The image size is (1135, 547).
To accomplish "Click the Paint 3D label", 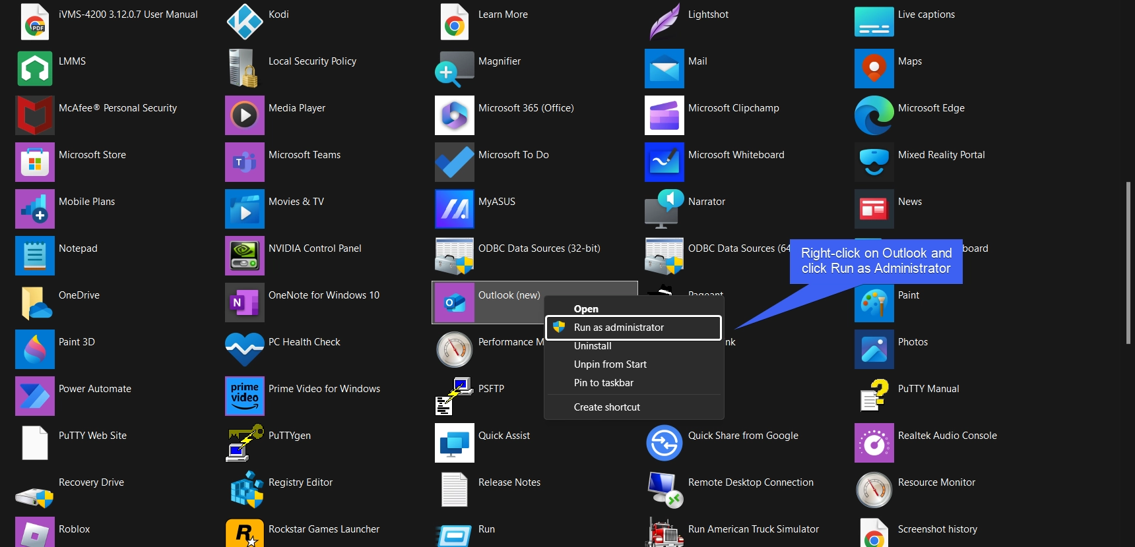I will 77,342.
